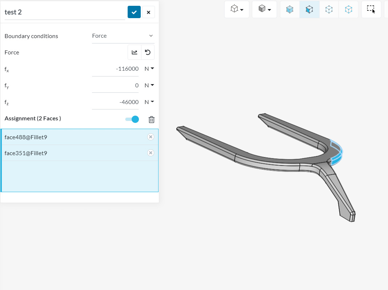Screen dimensions: 388x290
Task: Change the fz unit N dropdown
Action: point(149,102)
